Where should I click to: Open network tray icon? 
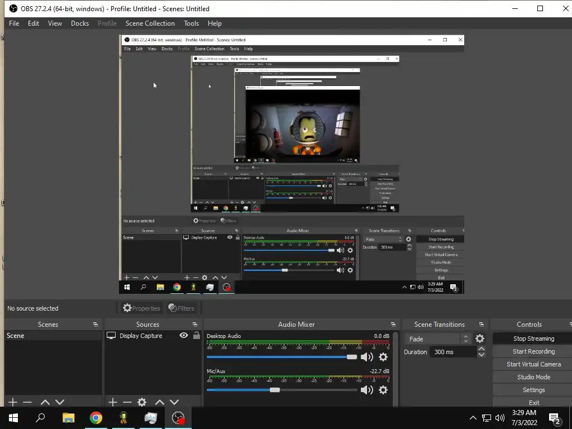point(487,418)
